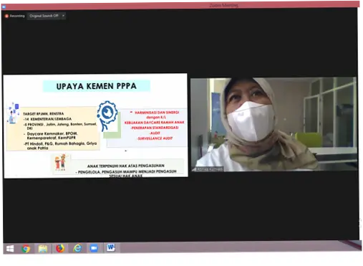Image resolution: width=363 pixels, height=266 pixels.
Task: Open Firefox from taskbar
Action: 60,249
